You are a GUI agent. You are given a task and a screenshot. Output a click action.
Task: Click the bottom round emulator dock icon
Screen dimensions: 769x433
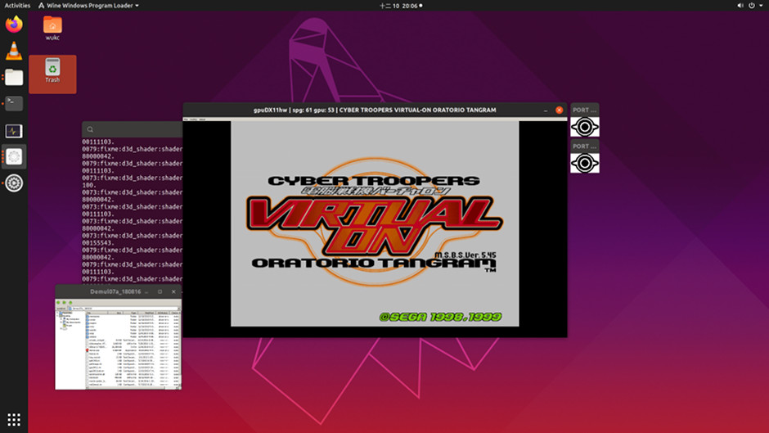coord(14,183)
